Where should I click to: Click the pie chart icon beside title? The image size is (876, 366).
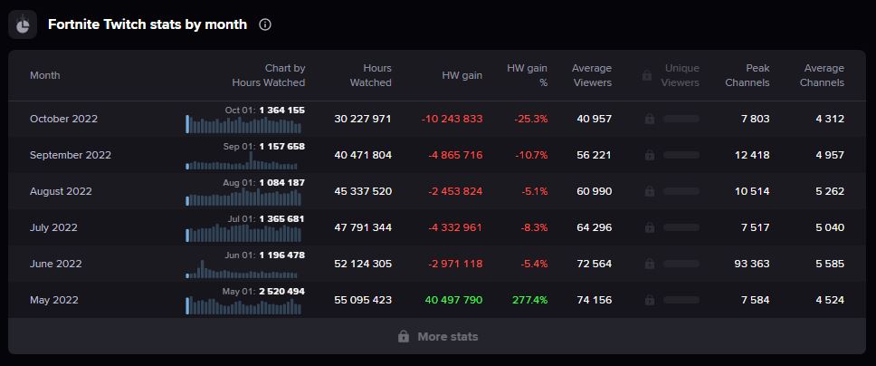[x=23, y=24]
